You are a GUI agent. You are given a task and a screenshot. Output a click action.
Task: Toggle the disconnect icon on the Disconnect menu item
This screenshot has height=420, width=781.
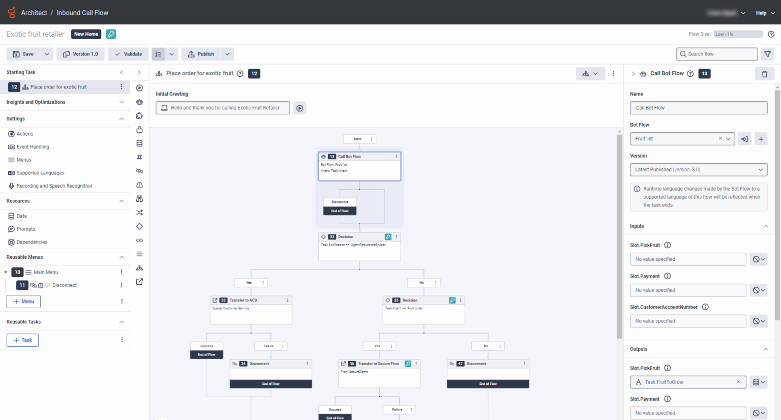(x=32, y=285)
